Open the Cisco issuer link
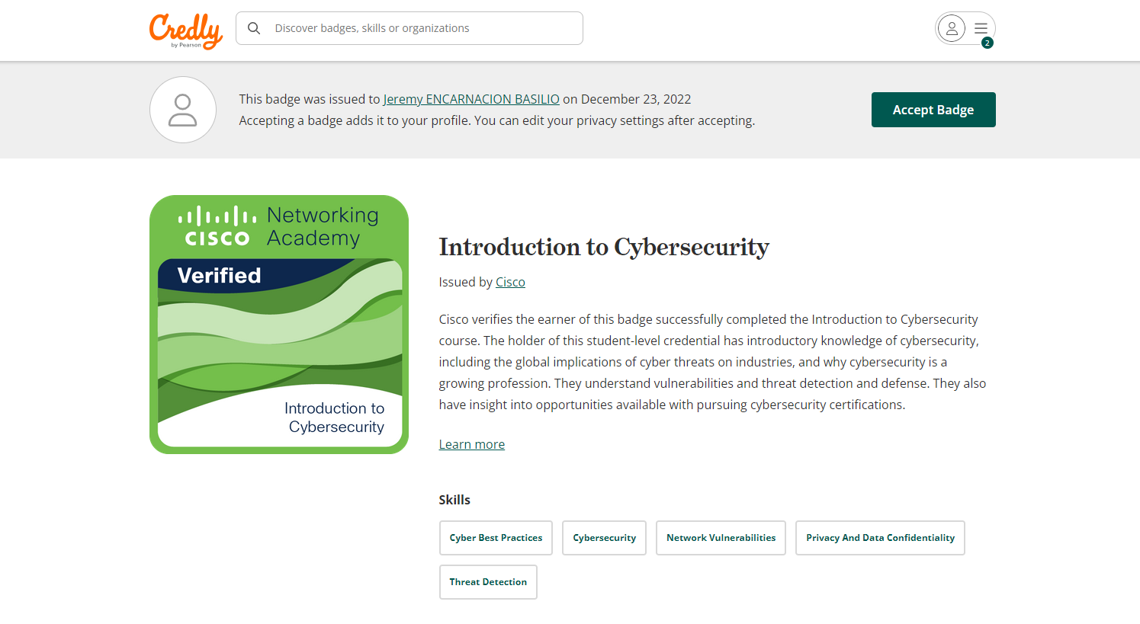The width and height of the screenshot is (1140, 624). [510, 282]
